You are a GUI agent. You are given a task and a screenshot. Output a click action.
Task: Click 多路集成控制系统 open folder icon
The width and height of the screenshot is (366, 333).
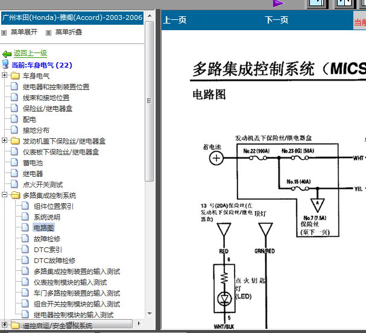(x=16, y=195)
